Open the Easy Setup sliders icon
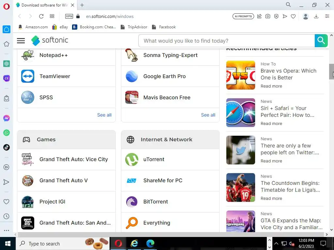Image resolution: width=334 pixels, height=250 pixels. click(327, 16)
